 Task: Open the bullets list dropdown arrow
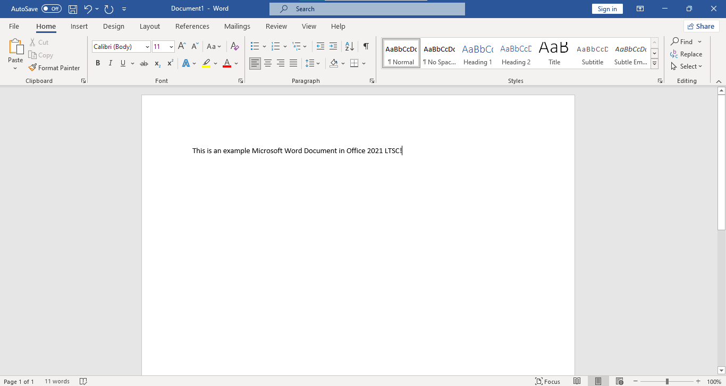[x=265, y=47]
